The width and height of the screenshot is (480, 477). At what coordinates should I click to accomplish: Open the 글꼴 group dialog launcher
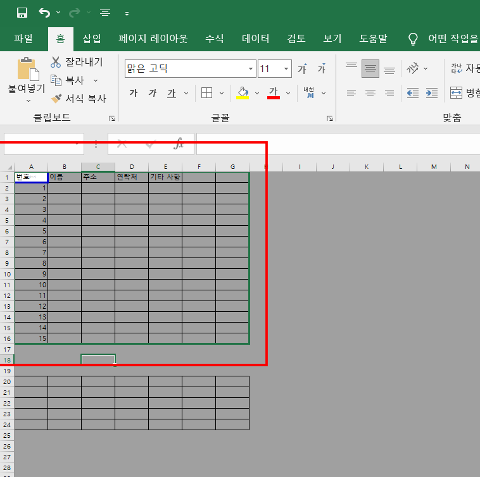330,118
